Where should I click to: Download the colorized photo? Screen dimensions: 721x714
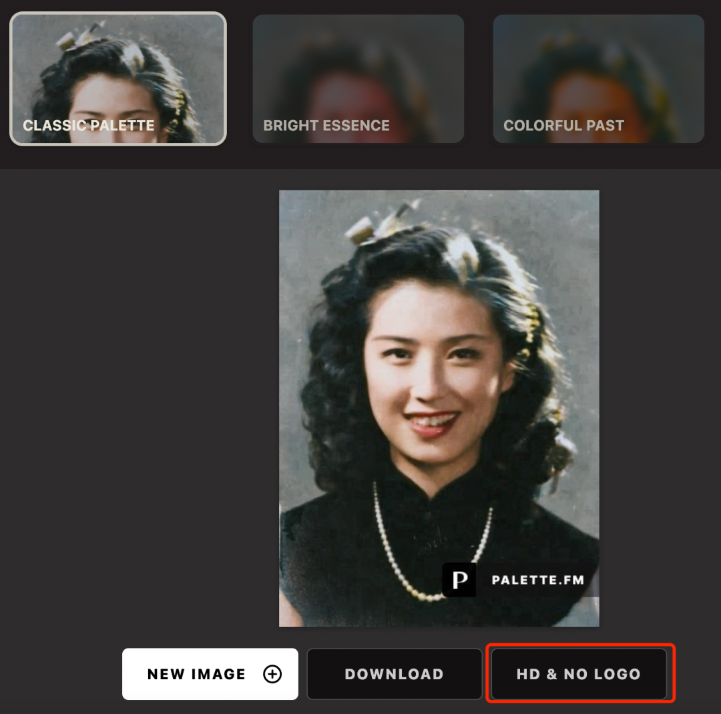coord(394,675)
